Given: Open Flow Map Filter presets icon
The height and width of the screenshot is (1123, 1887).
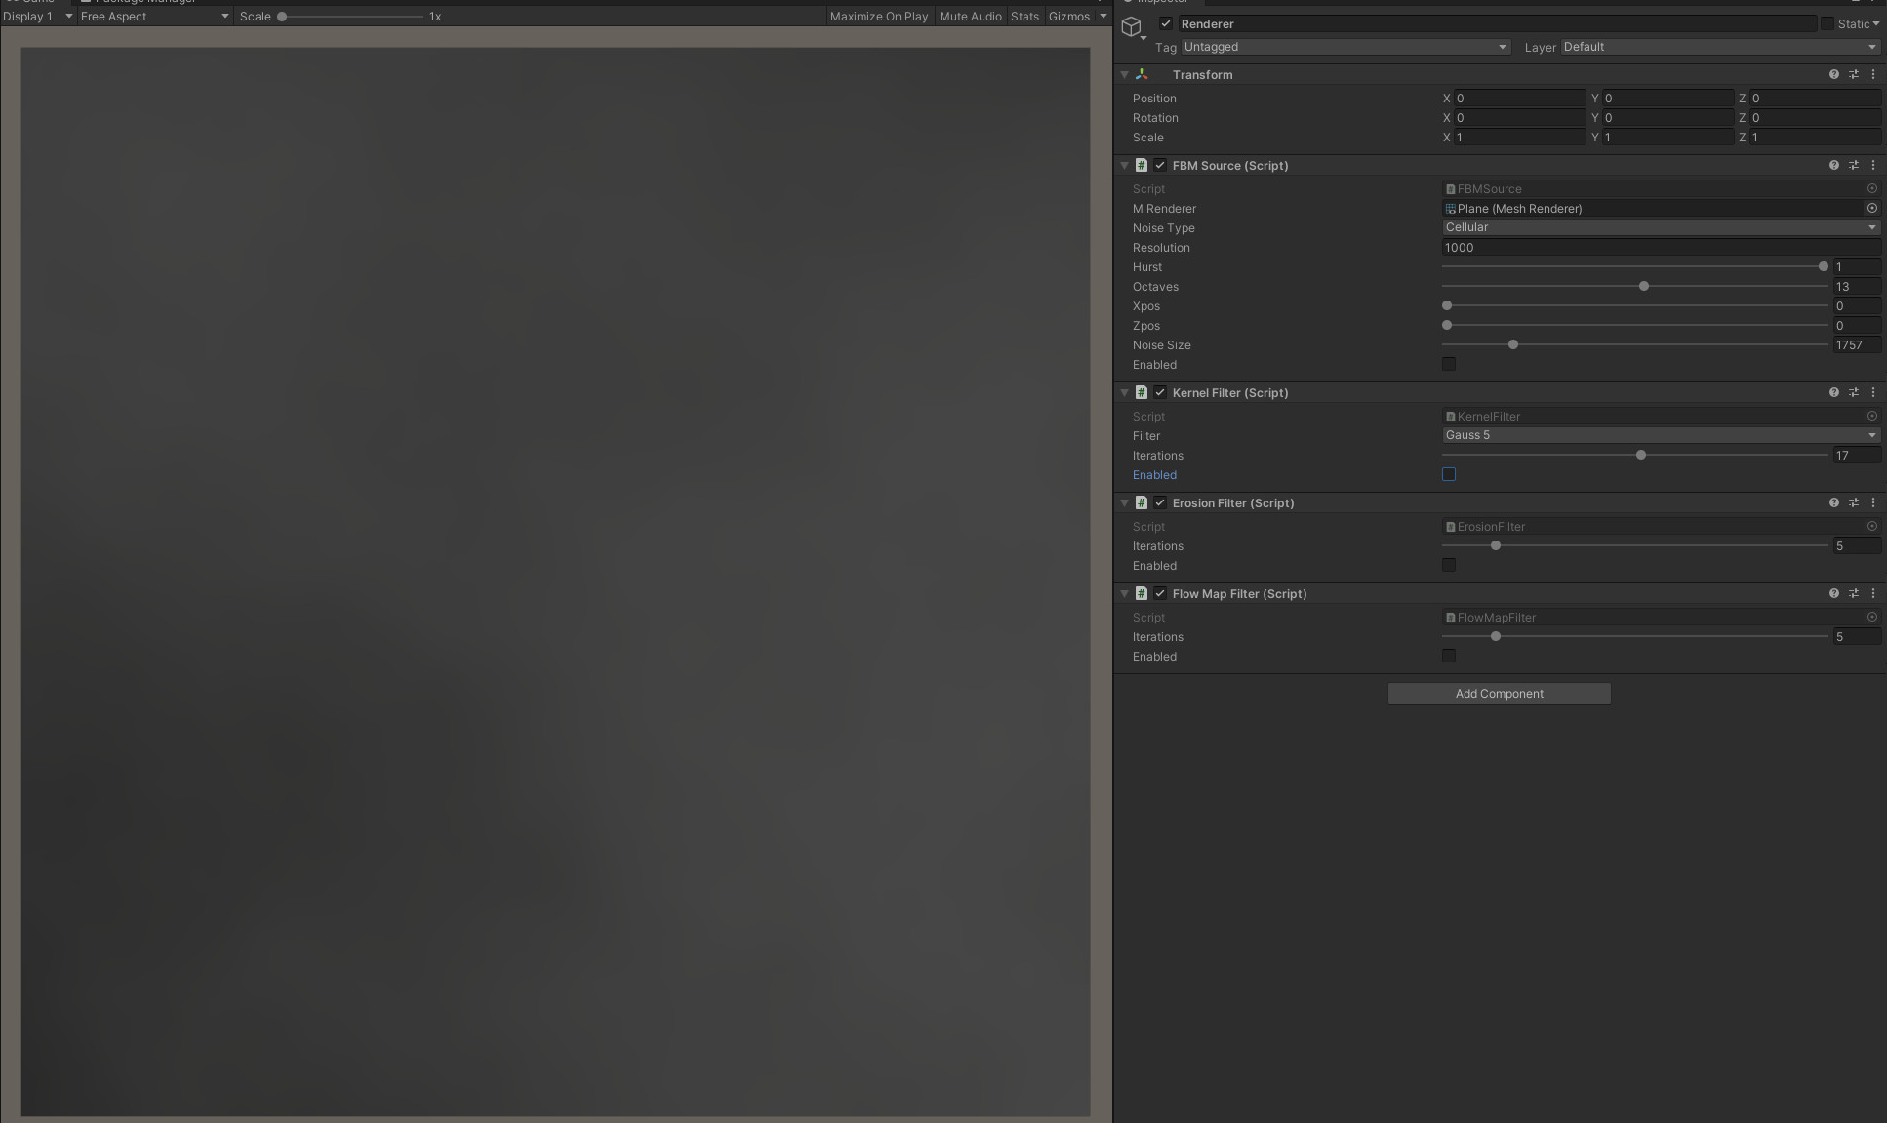Looking at the screenshot, I should point(1853,593).
